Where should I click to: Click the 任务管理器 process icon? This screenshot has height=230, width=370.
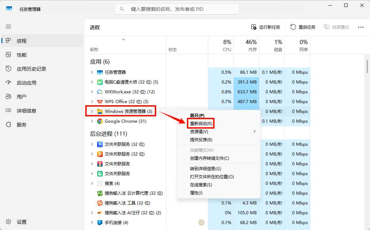click(x=100, y=72)
